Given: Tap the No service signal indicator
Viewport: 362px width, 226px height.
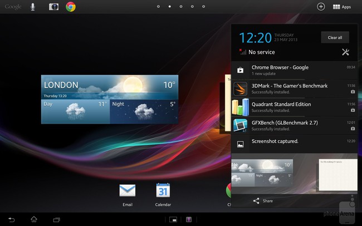Looking at the screenshot, I should coord(257,52).
